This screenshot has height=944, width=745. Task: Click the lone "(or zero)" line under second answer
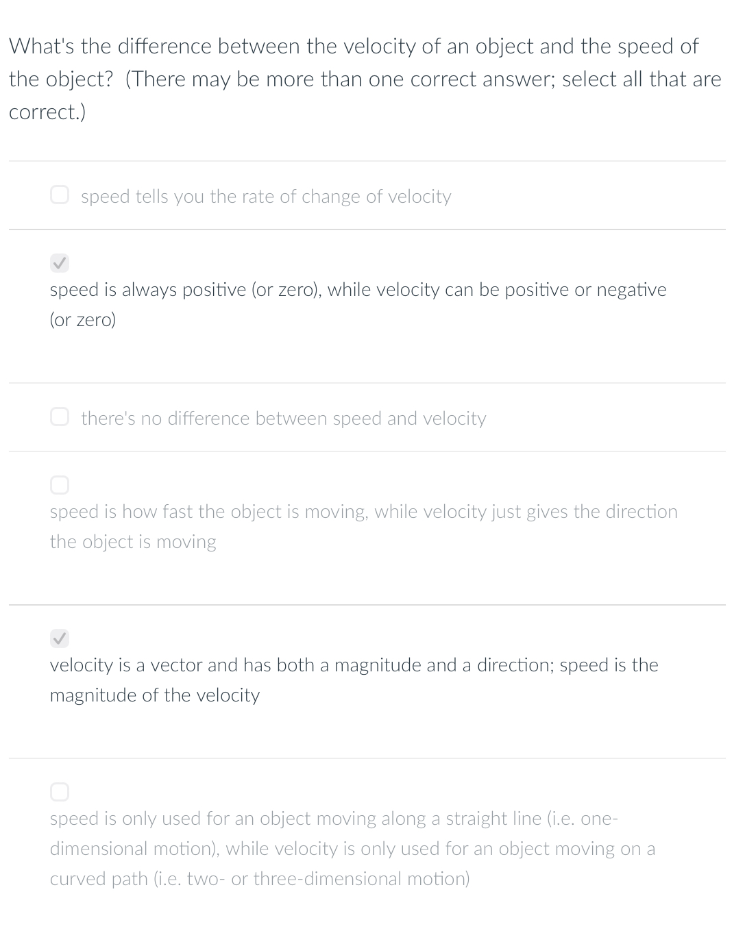tap(83, 320)
